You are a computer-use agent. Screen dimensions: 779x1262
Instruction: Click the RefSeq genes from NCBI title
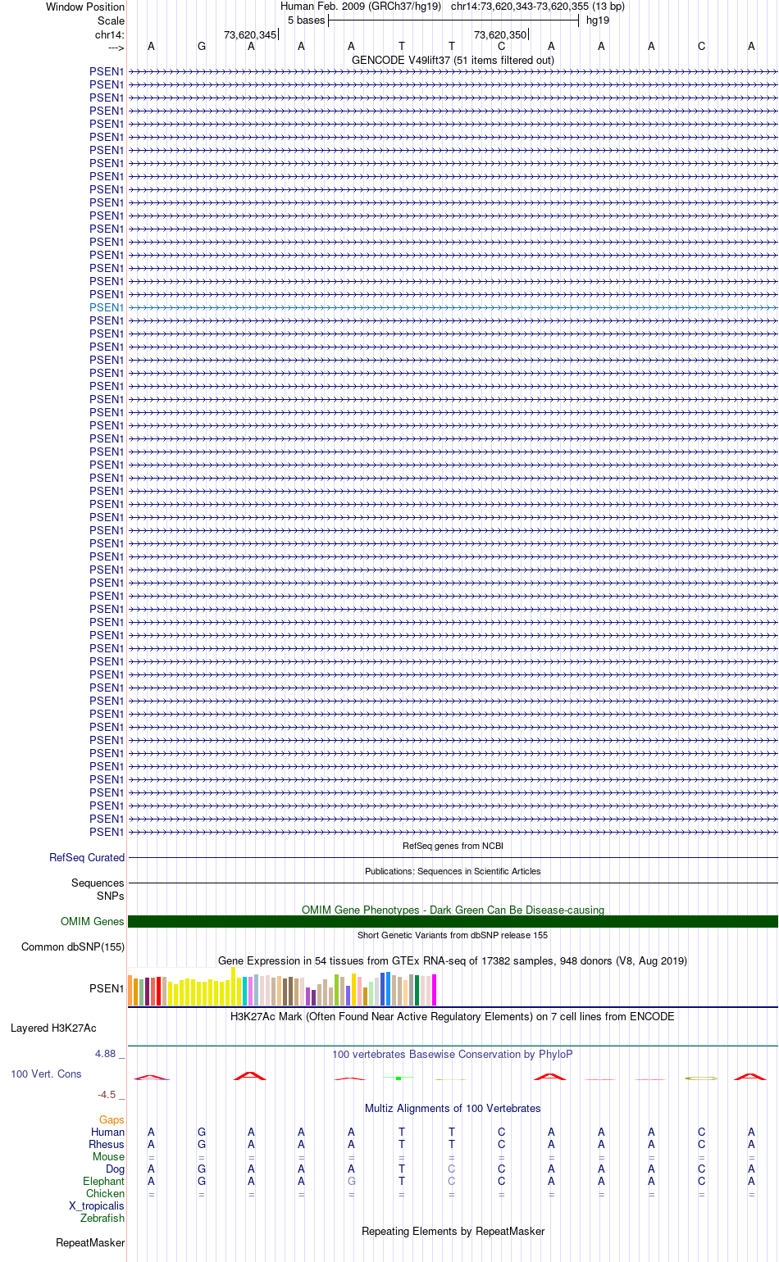[x=453, y=846]
